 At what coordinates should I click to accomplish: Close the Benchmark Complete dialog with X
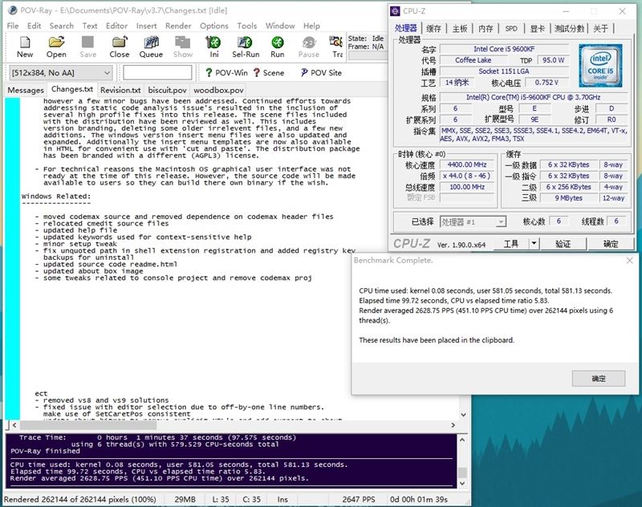[x=630, y=260]
